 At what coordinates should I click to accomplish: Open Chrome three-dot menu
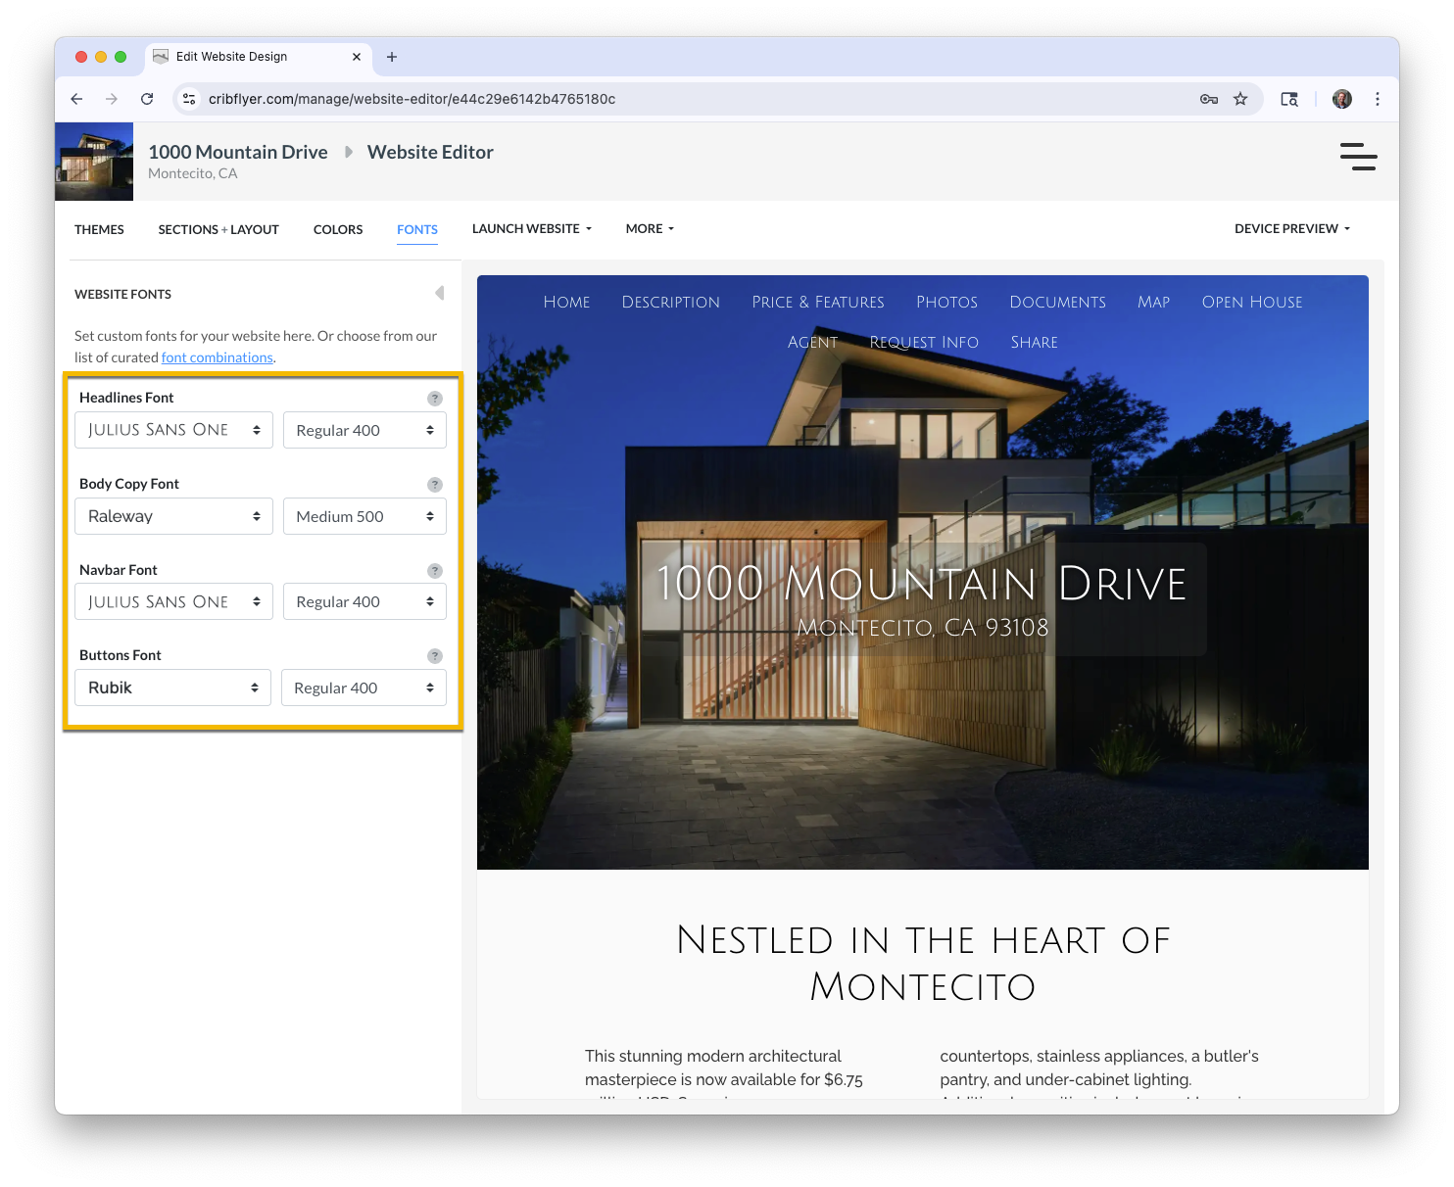(1378, 99)
